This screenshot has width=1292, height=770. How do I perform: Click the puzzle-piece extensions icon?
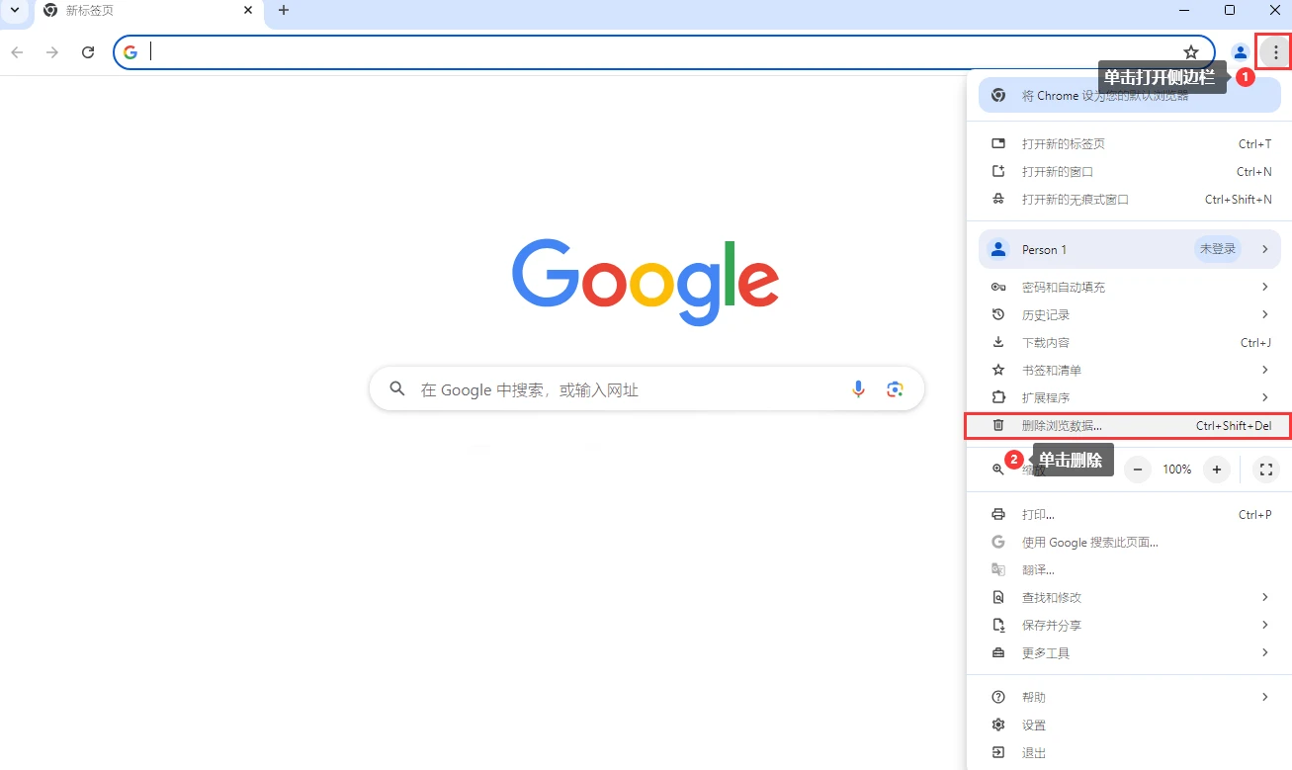pyautogui.click(x=998, y=397)
